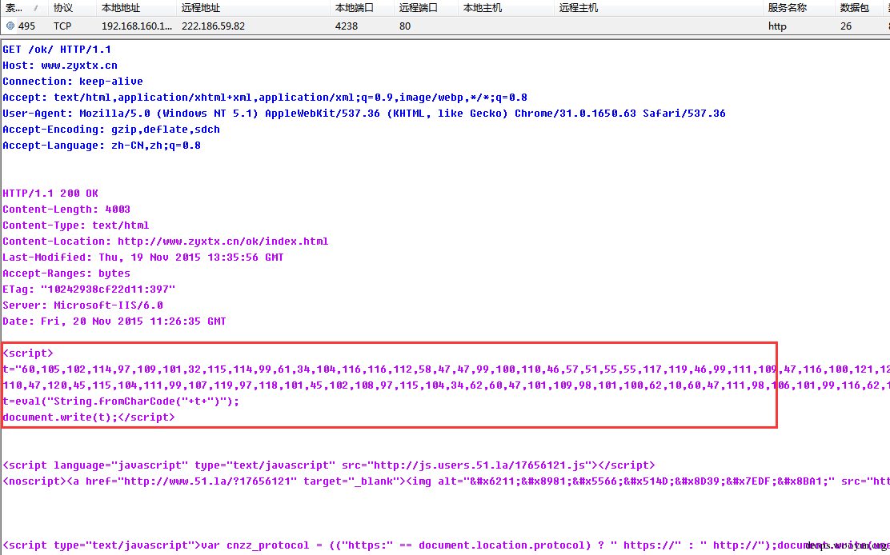Click the globe icon in row 495

[x=10, y=26]
